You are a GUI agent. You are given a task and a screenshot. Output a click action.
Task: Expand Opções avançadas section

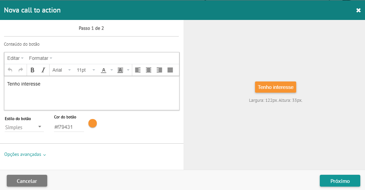(x=25, y=154)
